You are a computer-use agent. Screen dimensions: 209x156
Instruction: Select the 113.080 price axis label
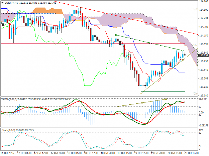(x=204, y=95)
